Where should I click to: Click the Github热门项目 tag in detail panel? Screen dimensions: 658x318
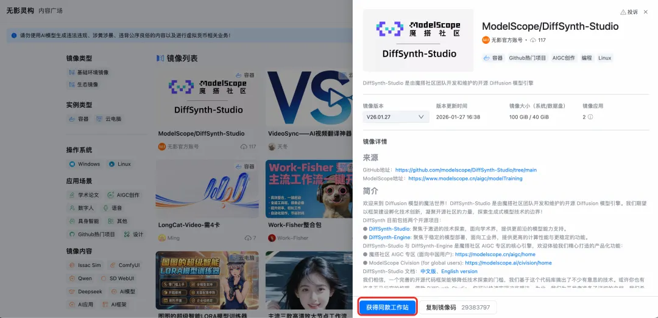528,58
